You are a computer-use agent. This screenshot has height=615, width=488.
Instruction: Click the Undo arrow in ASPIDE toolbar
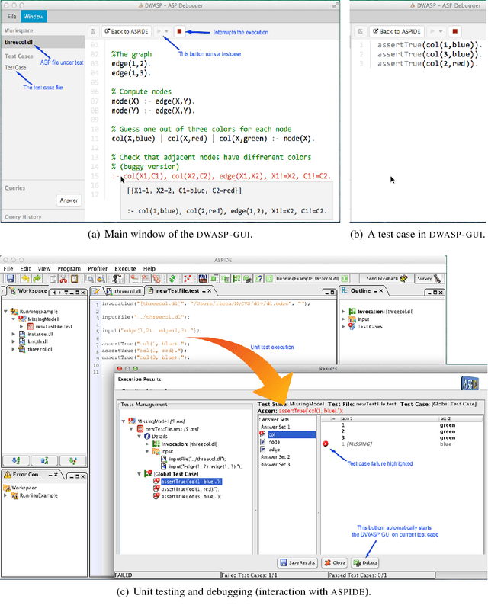click(25, 278)
